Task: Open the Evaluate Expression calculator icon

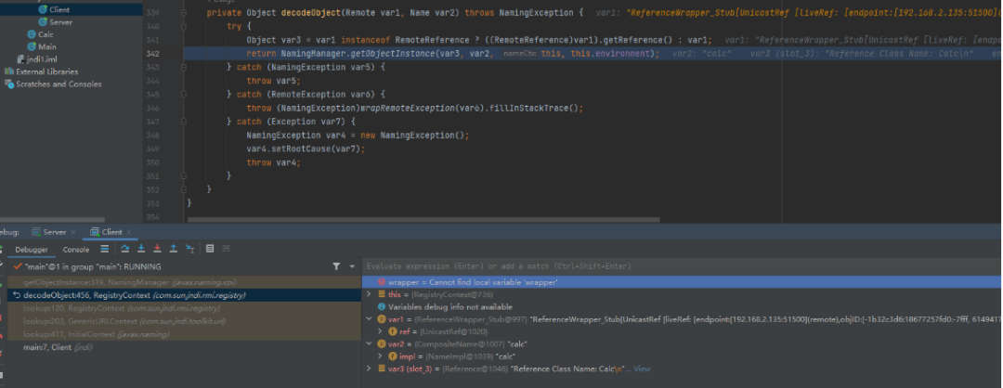Action: [210, 249]
